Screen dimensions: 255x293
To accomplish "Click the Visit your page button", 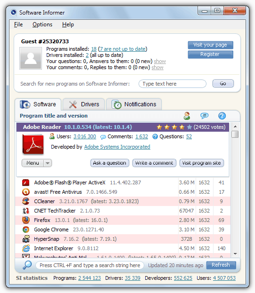I will pyautogui.click(x=210, y=45).
